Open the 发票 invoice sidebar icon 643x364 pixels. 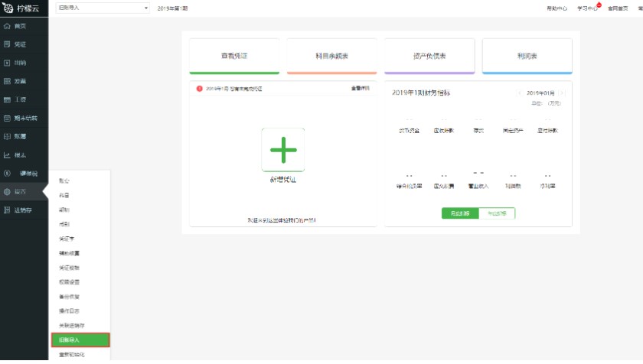[7, 81]
